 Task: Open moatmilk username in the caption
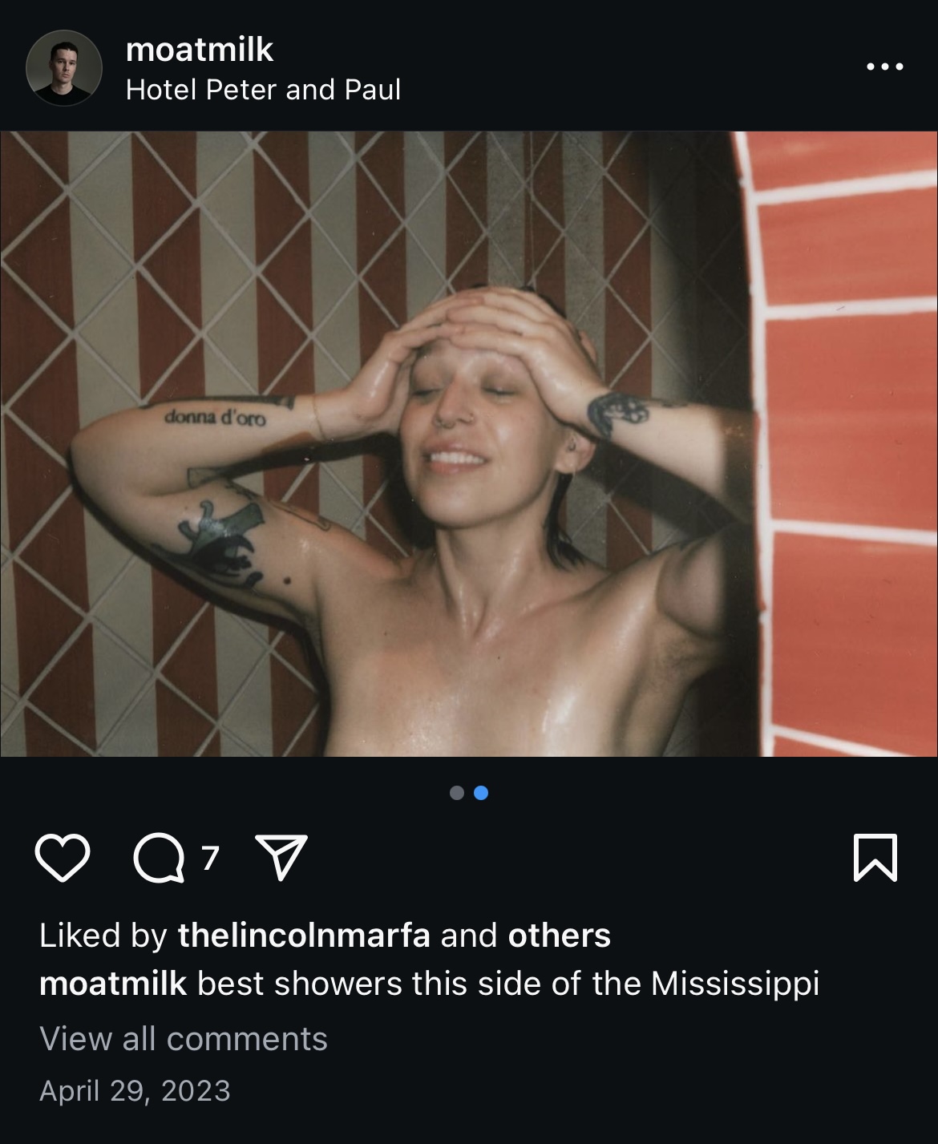click(x=113, y=983)
